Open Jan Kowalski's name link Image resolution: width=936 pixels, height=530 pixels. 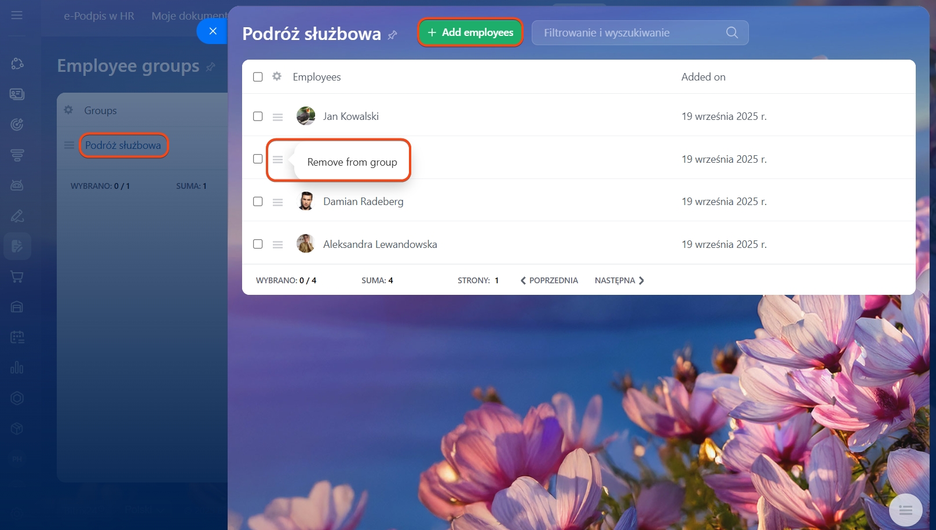point(351,116)
